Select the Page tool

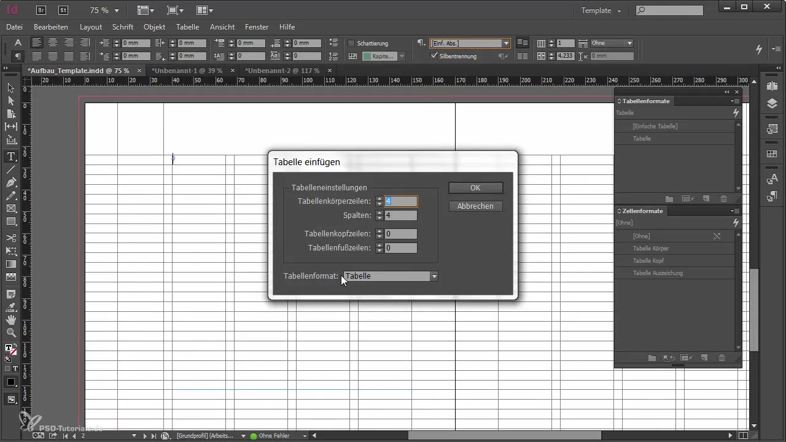tap(11, 114)
